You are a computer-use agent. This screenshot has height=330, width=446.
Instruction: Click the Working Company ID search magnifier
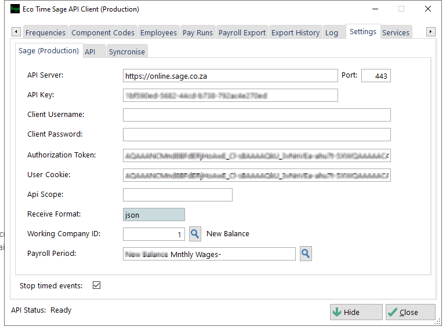pyautogui.click(x=195, y=234)
